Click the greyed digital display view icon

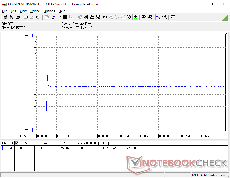point(47,17)
